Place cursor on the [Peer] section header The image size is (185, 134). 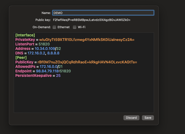point(21,58)
